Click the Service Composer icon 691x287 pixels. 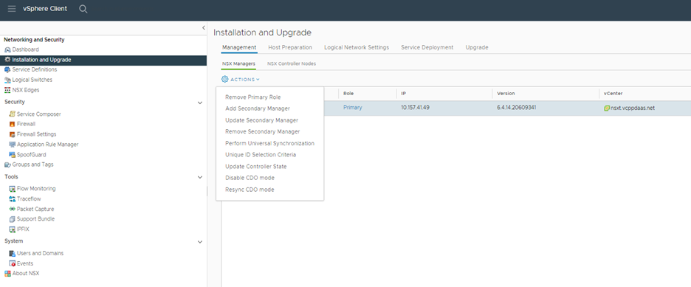13,114
